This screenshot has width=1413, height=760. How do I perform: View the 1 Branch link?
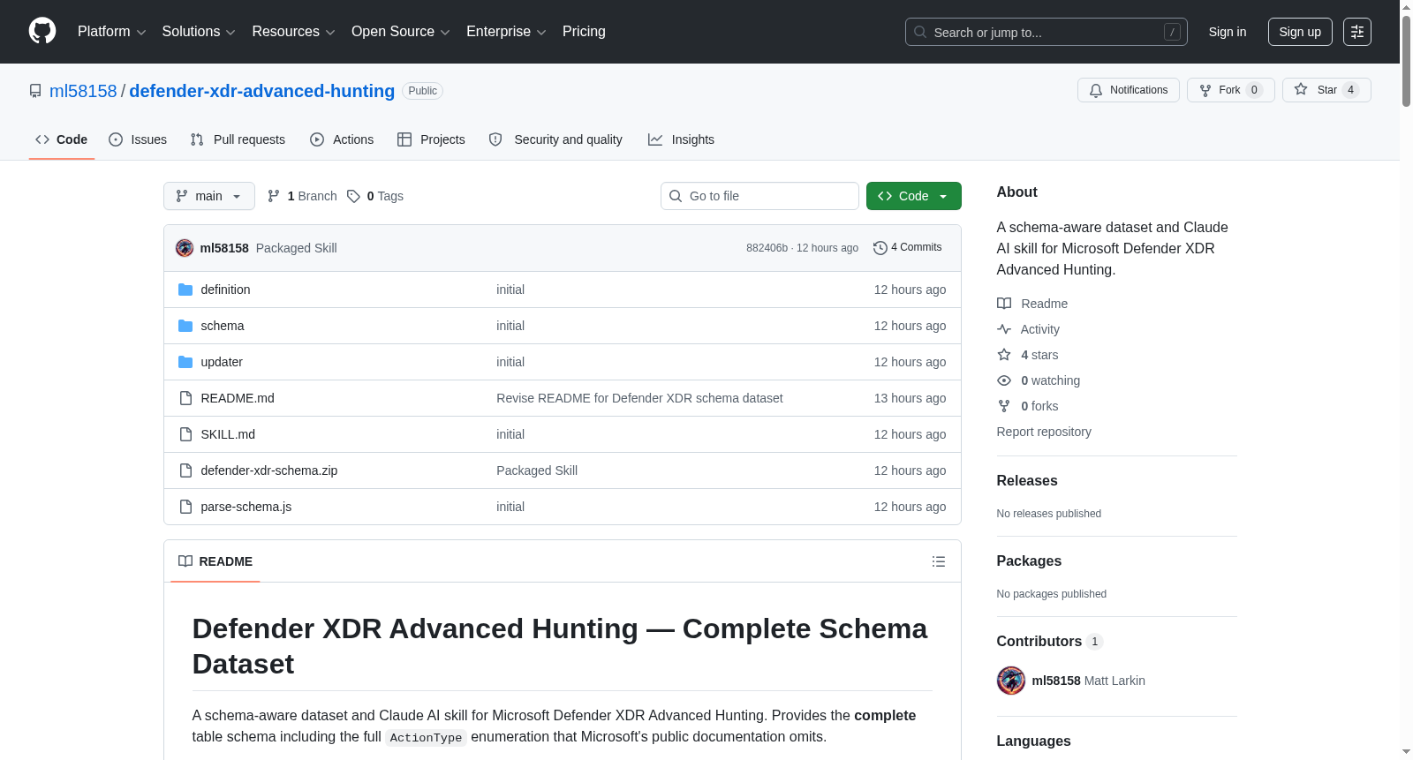pos(302,196)
